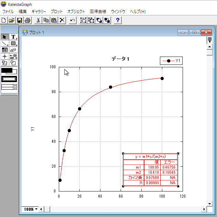Screen dimensions: 217x217
Task: Click the Ungroup objects toolbar icon
Action: pyautogui.click(x=91, y=20)
